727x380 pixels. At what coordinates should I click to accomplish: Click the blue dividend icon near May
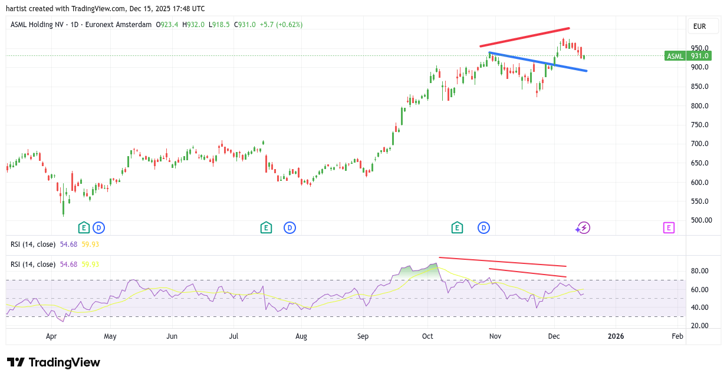[x=98, y=227]
